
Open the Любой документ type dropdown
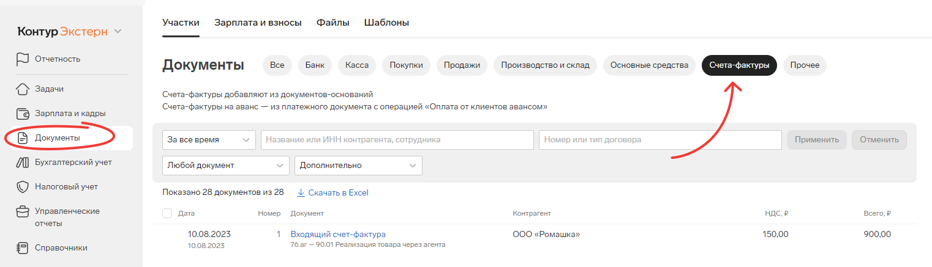pos(225,166)
